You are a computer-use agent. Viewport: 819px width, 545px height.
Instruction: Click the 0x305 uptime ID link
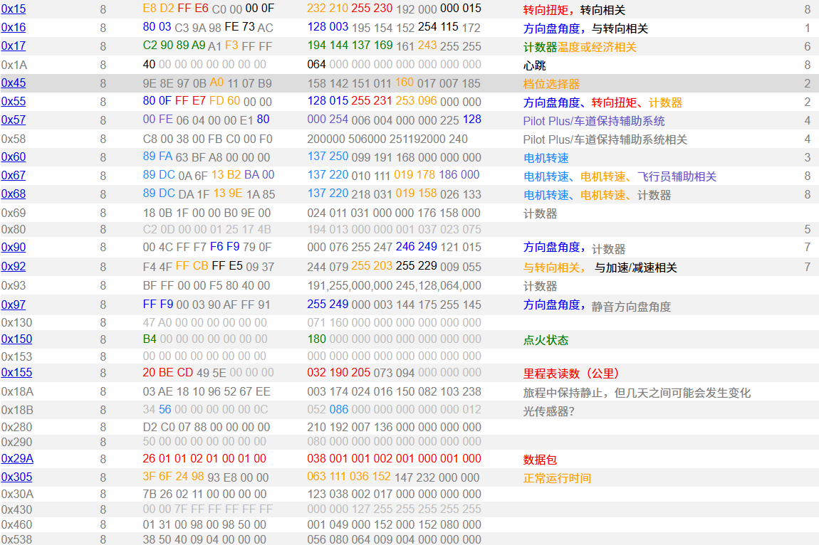pyautogui.click(x=16, y=477)
